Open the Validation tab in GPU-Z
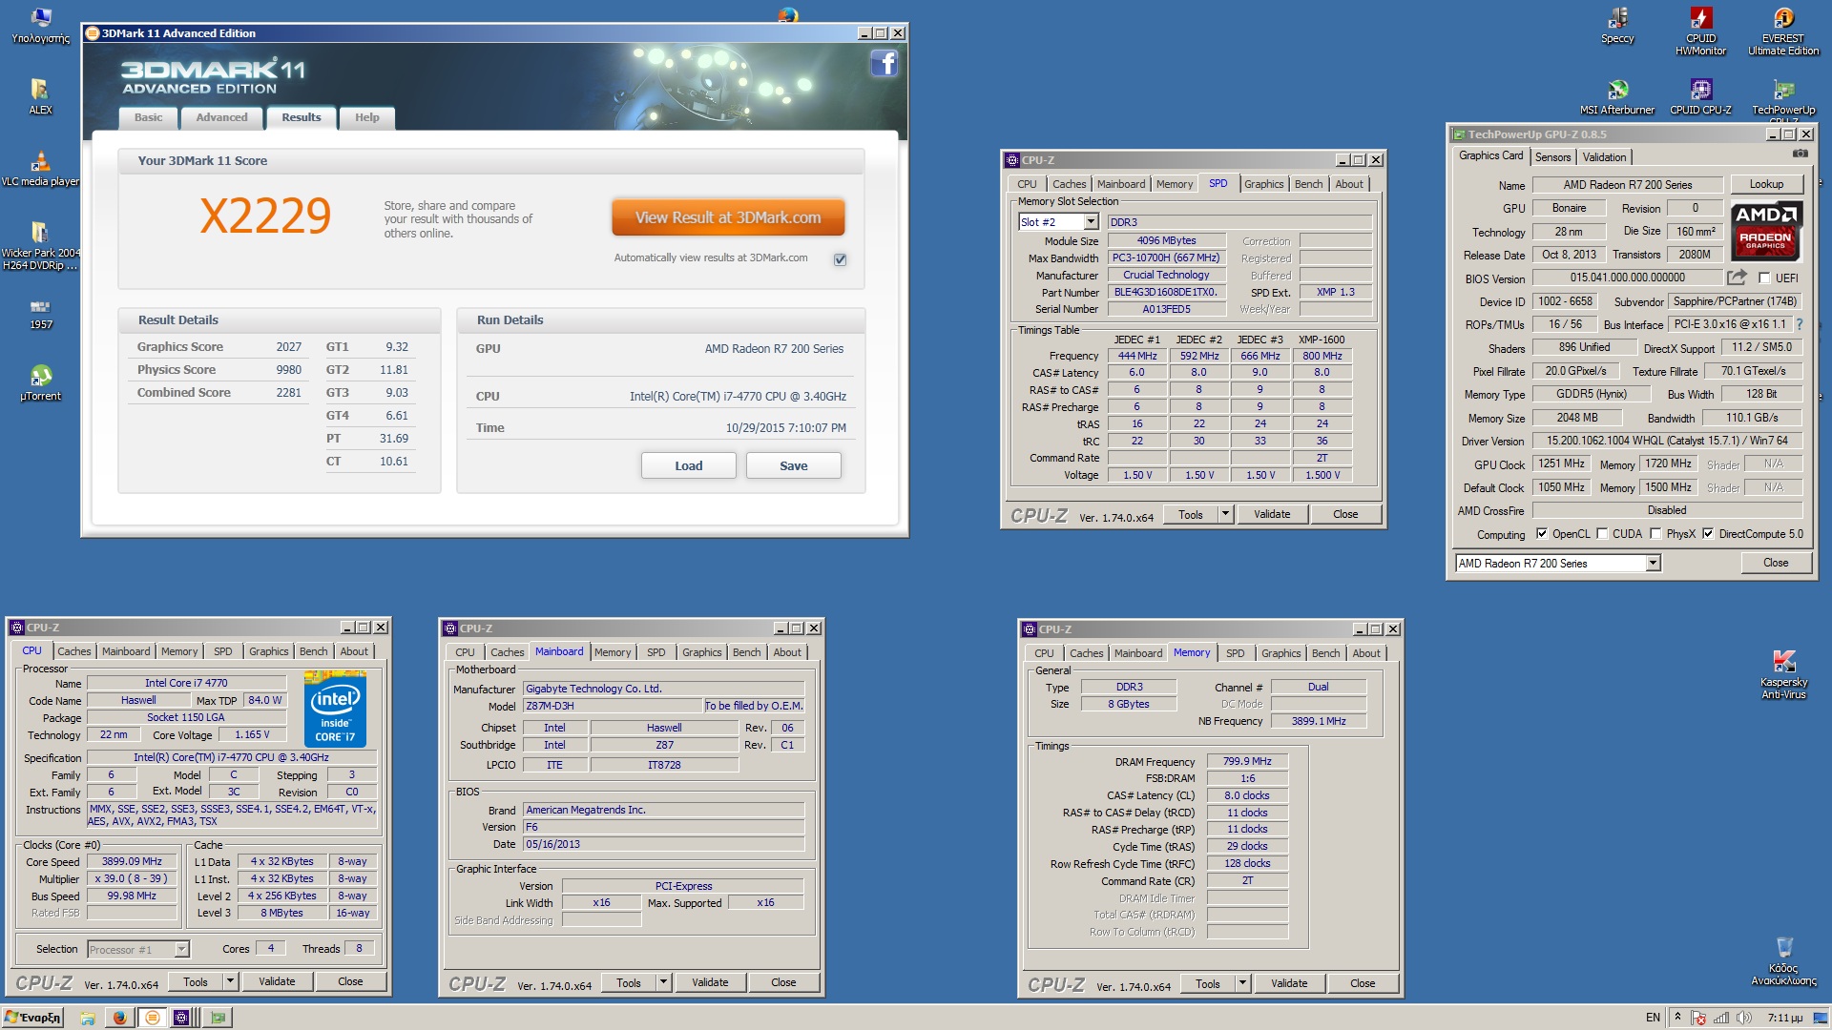The image size is (1832, 1030). click(1604, 157)
